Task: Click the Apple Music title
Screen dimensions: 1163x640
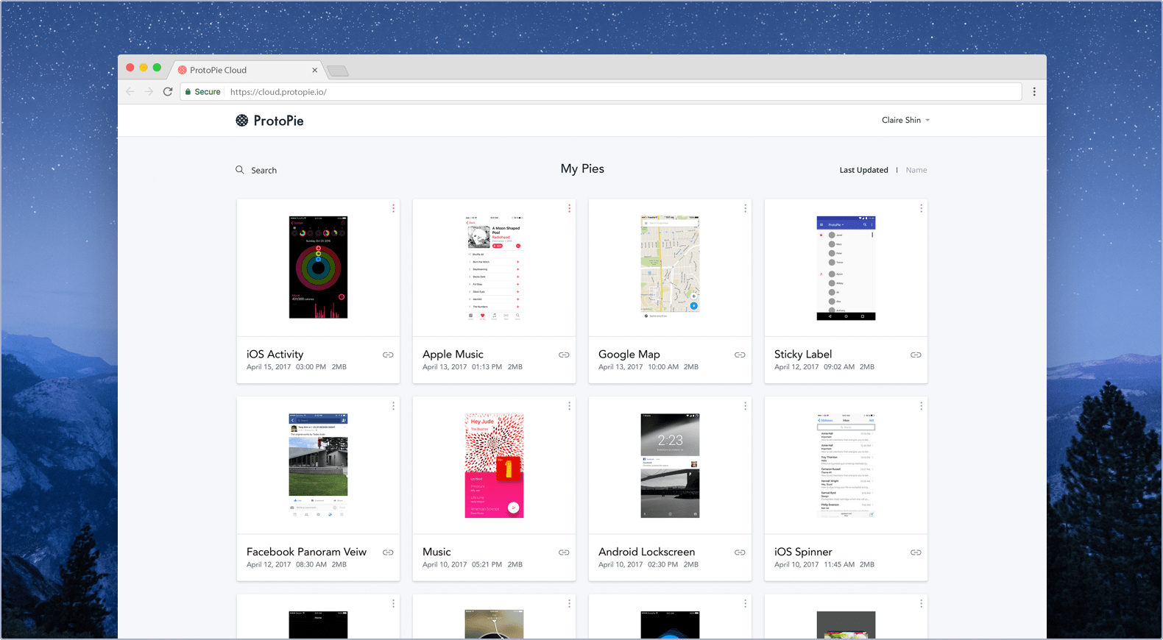Action: pyautogui.click(x=453, y=355)
